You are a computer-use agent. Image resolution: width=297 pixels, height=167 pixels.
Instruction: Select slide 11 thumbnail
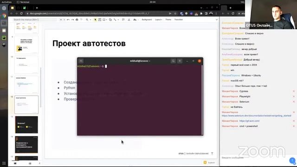[x=26, y=85]
